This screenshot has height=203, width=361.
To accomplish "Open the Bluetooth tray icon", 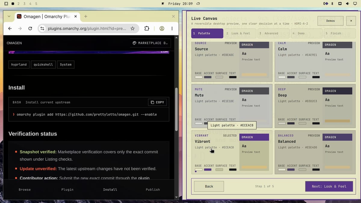I will [332, 4].
